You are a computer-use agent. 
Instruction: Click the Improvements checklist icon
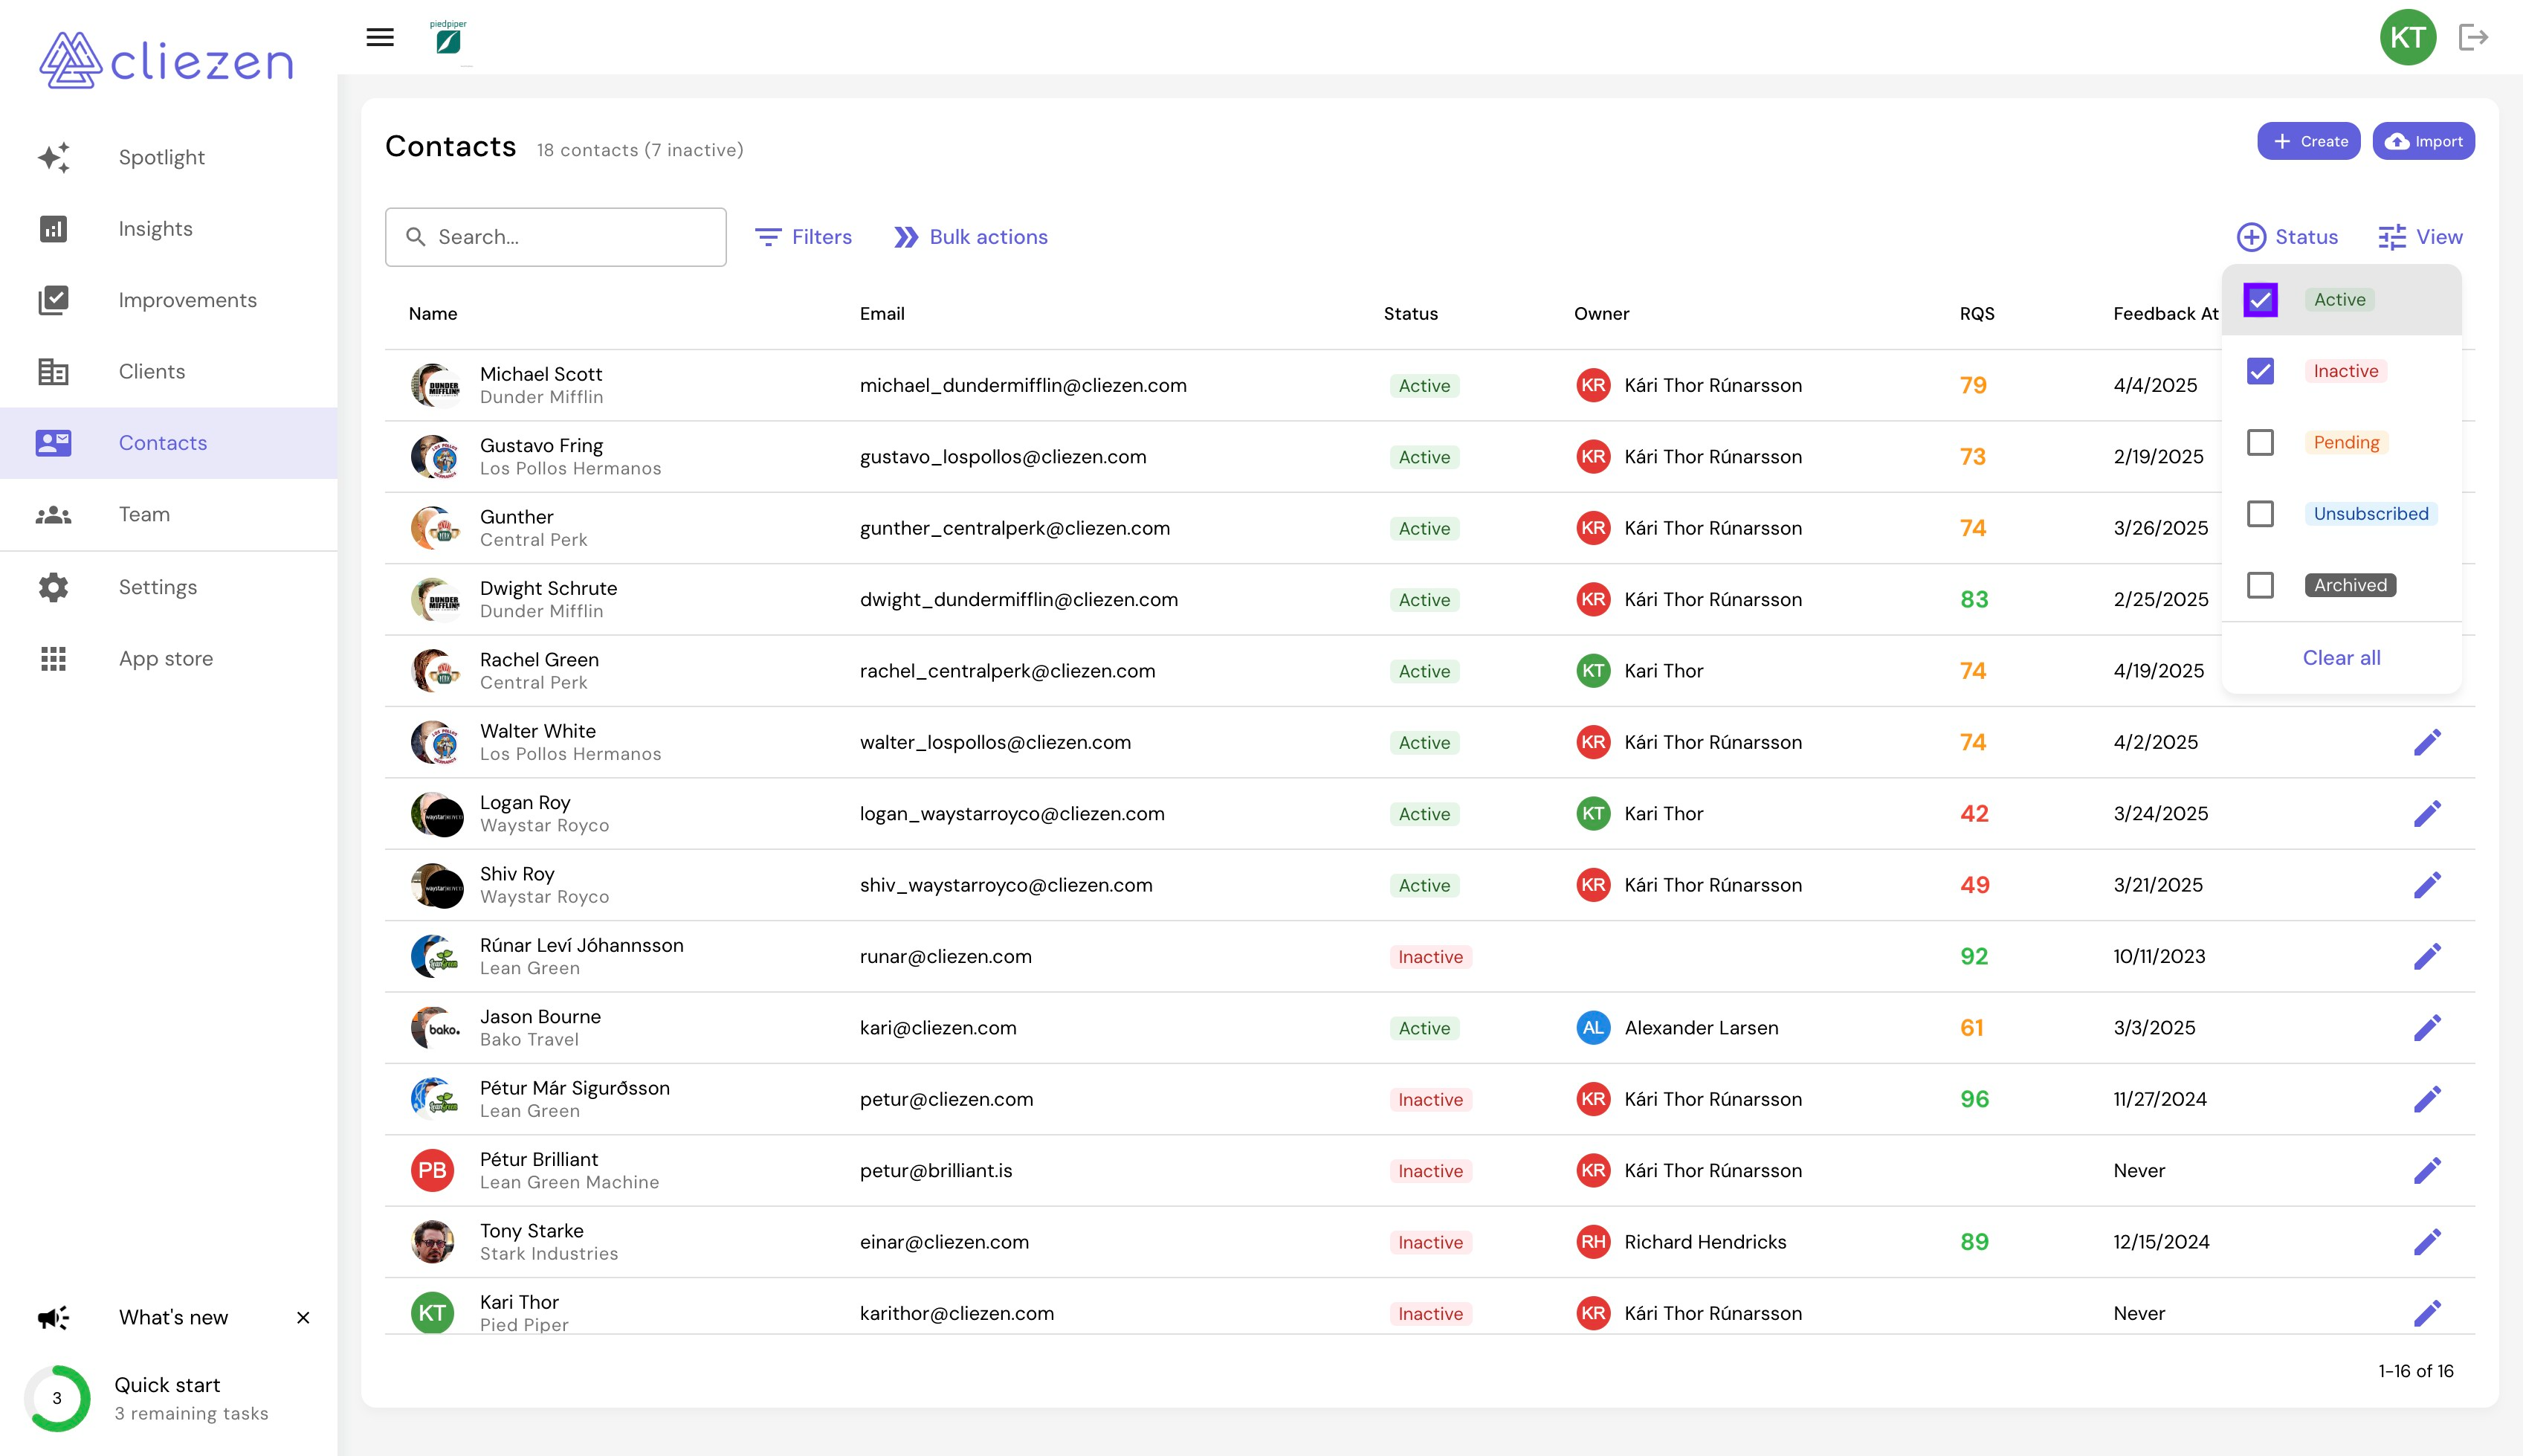pos(53,300)
